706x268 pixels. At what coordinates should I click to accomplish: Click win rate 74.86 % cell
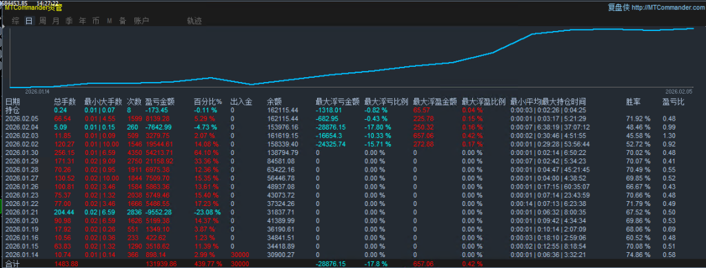[638, 255]
